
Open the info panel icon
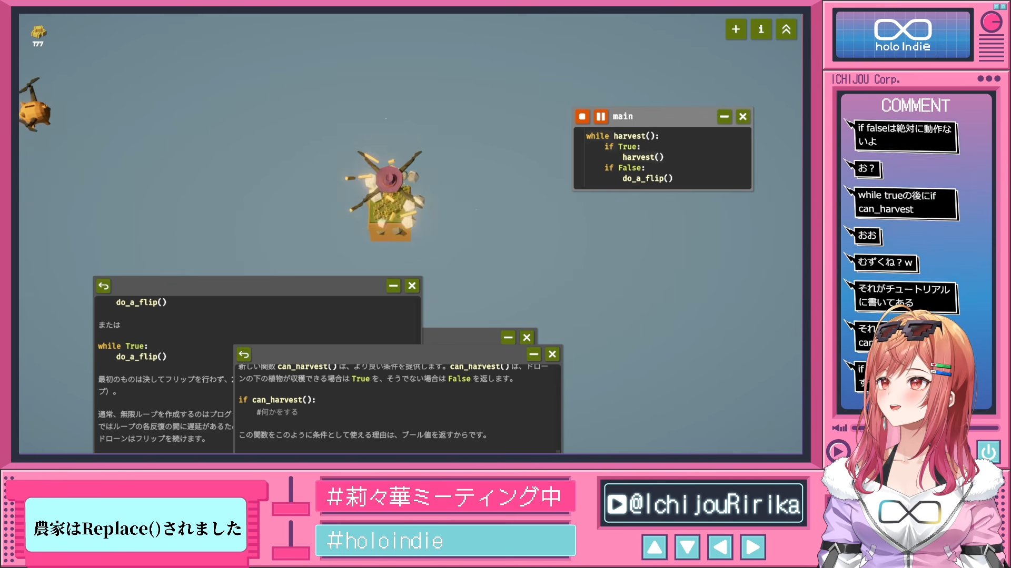coord(761,29)
